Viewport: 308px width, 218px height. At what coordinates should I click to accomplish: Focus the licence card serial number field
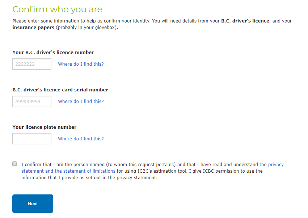(32, 102)
